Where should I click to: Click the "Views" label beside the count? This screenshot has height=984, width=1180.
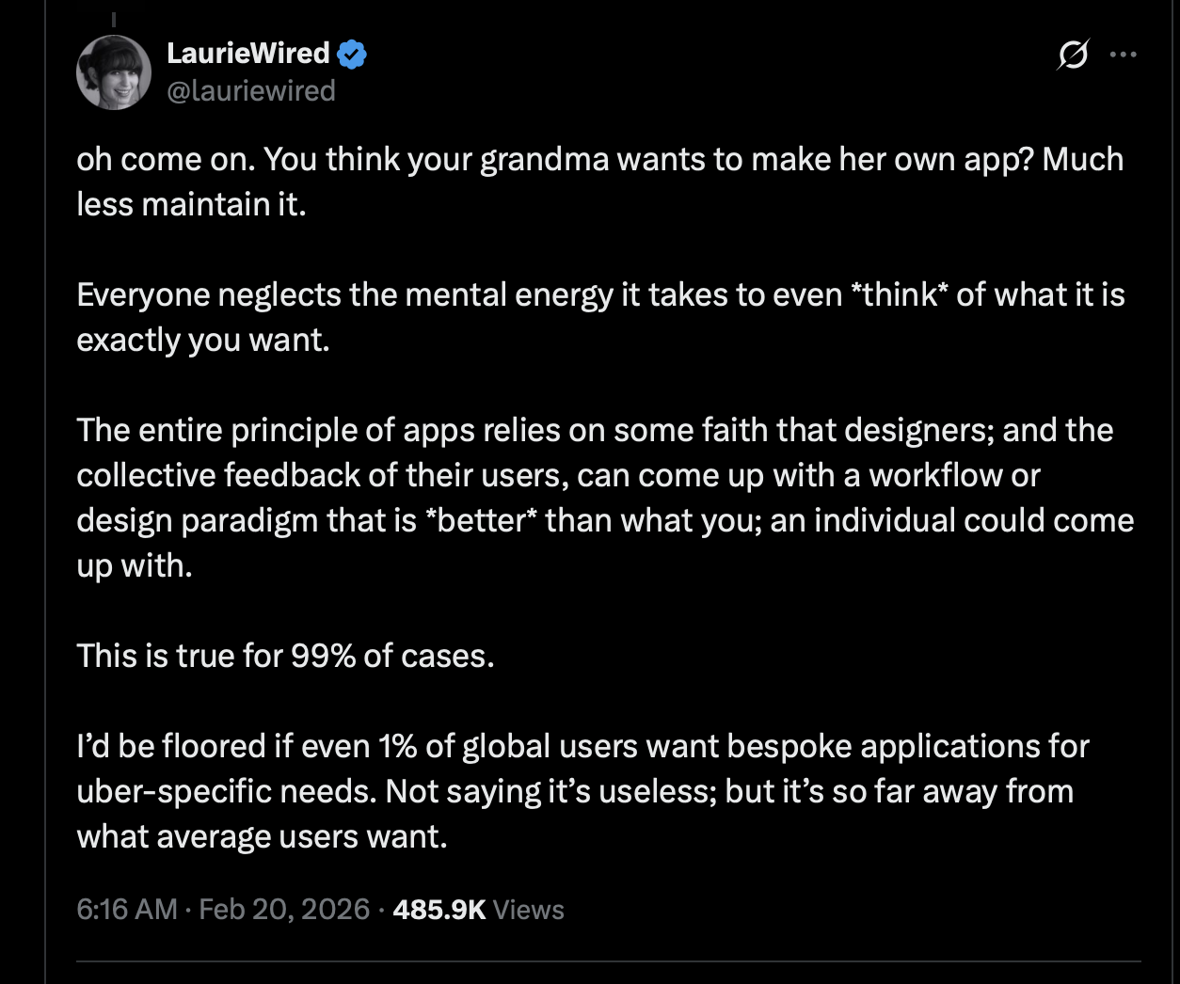tap(528, 909)
